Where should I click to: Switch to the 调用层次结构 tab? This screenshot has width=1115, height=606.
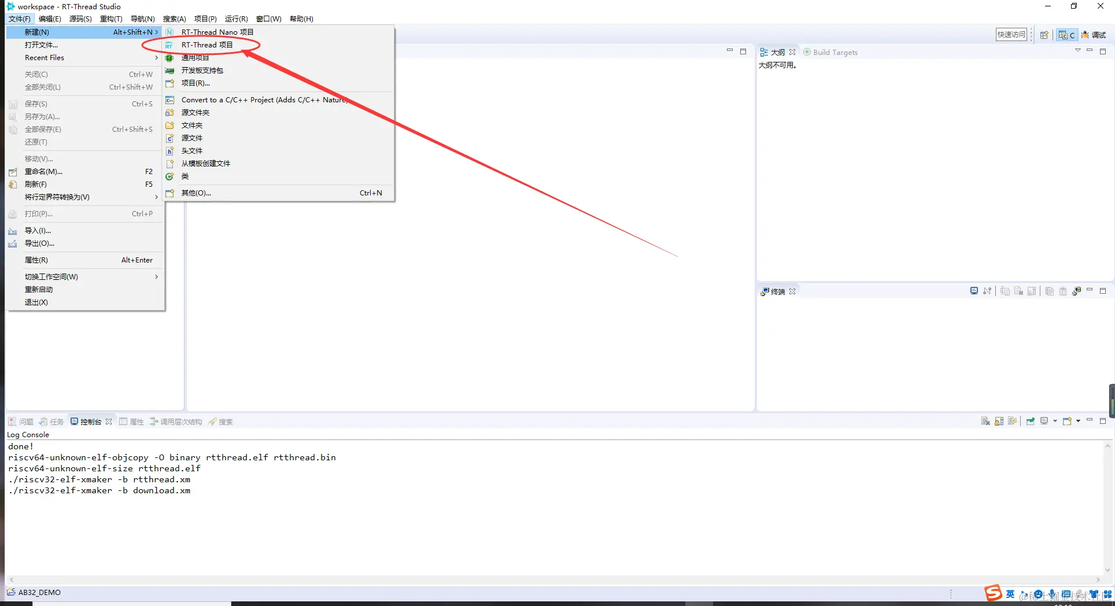tap(176, 422)
